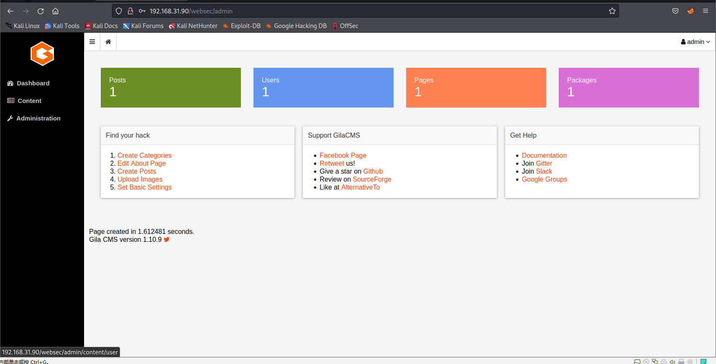Open the Exploit-DB bookmark
The height and width of the screenshot is (364, 716).
click(x=242, y=26)
